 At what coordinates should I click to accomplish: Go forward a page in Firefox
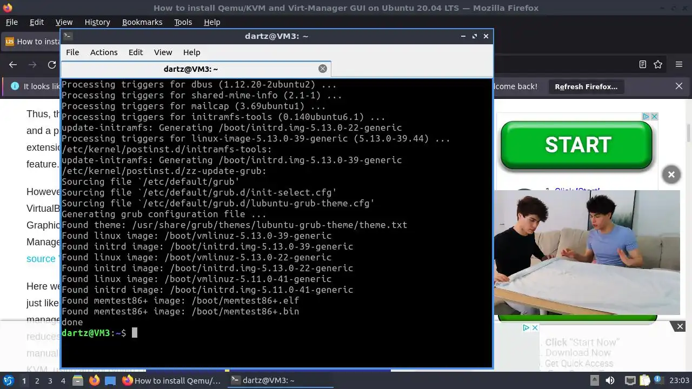tap(32, 65)
